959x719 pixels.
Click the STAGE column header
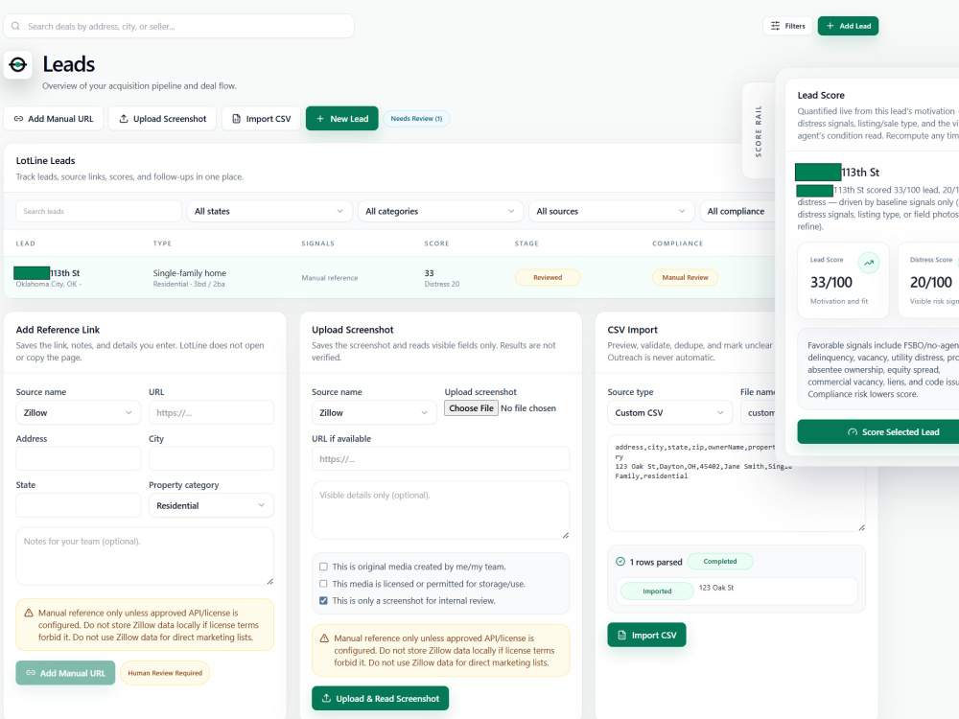[x=526, y=244]
